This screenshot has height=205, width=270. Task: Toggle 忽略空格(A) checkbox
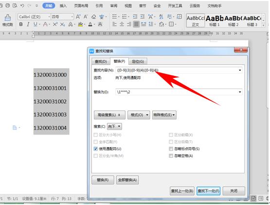(x=171, y=156)
